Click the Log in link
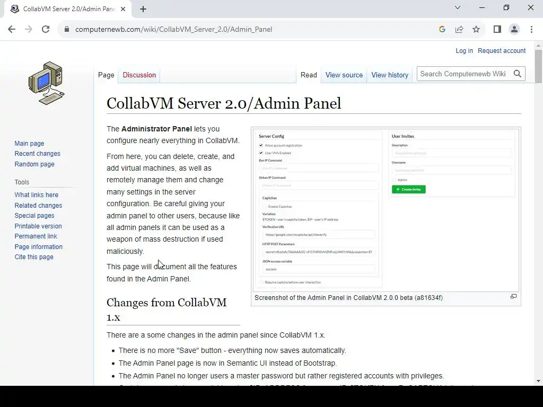543x407 pixels. click(x=464, y=51)
